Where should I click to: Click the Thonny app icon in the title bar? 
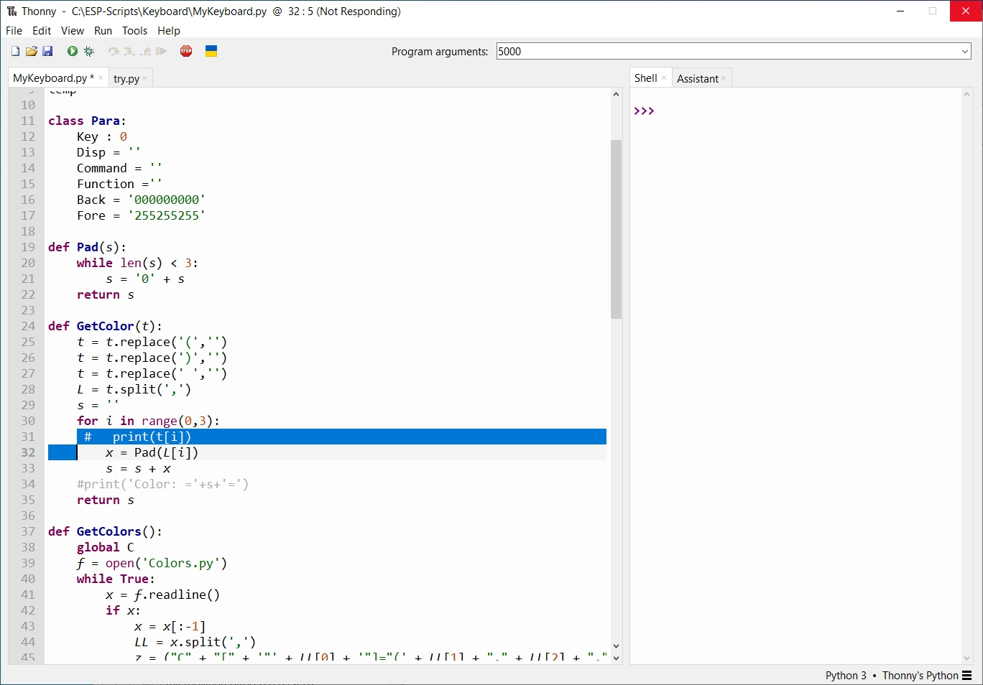tap(12, 11)
